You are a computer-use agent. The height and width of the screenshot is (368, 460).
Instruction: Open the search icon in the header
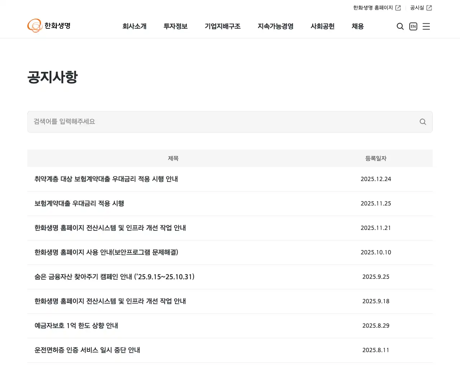[400, 26]
